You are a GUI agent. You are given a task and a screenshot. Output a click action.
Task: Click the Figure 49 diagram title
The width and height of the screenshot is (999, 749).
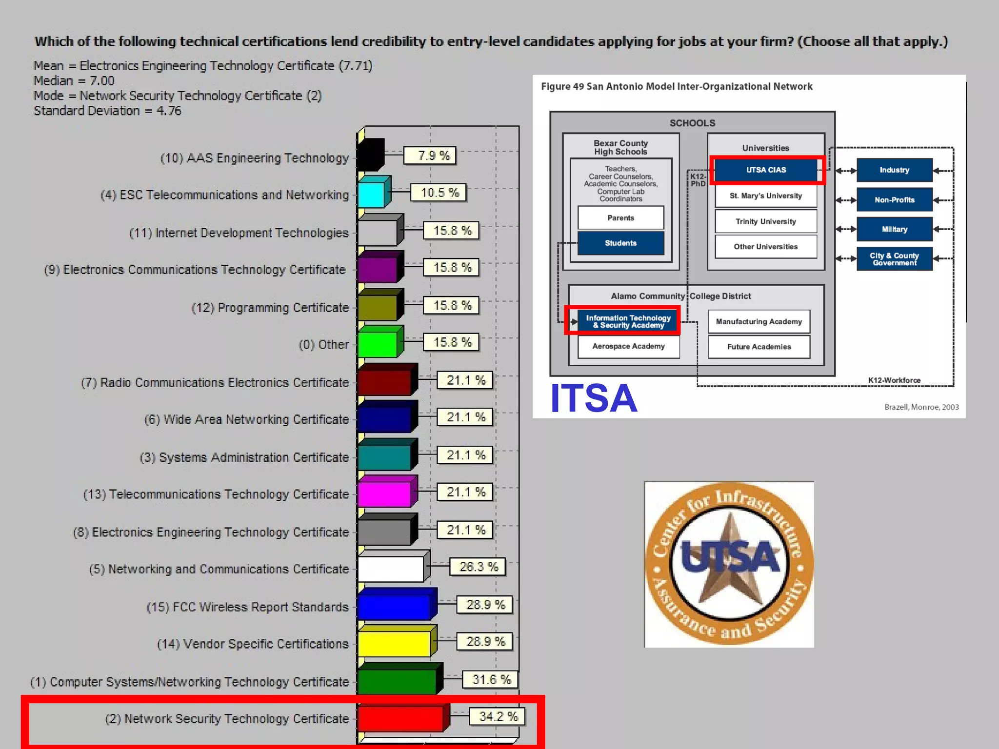pyautogui.click(x=676, y=86)
